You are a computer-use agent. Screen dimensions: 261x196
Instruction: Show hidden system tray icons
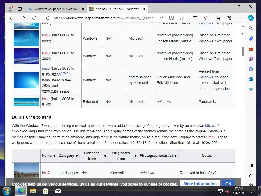(214, 191)
